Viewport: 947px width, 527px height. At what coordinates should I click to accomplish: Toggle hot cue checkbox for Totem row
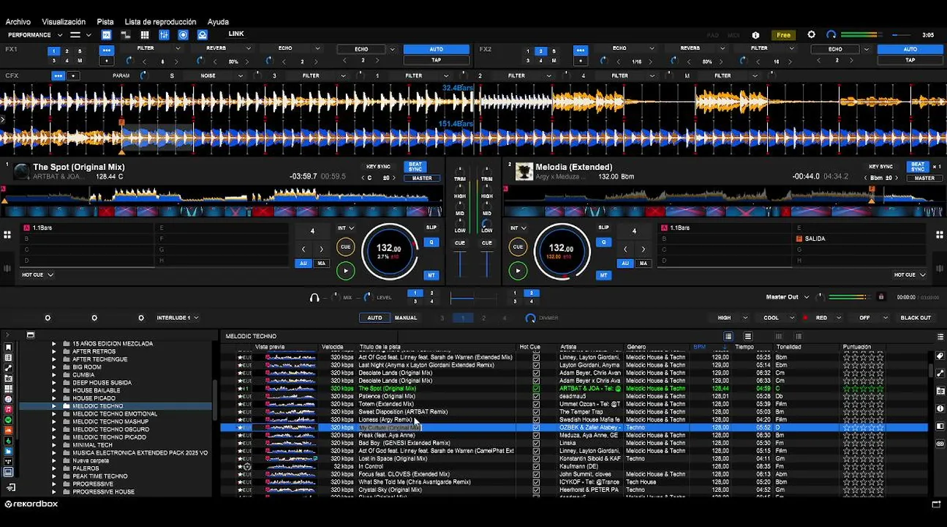[536, 404]
